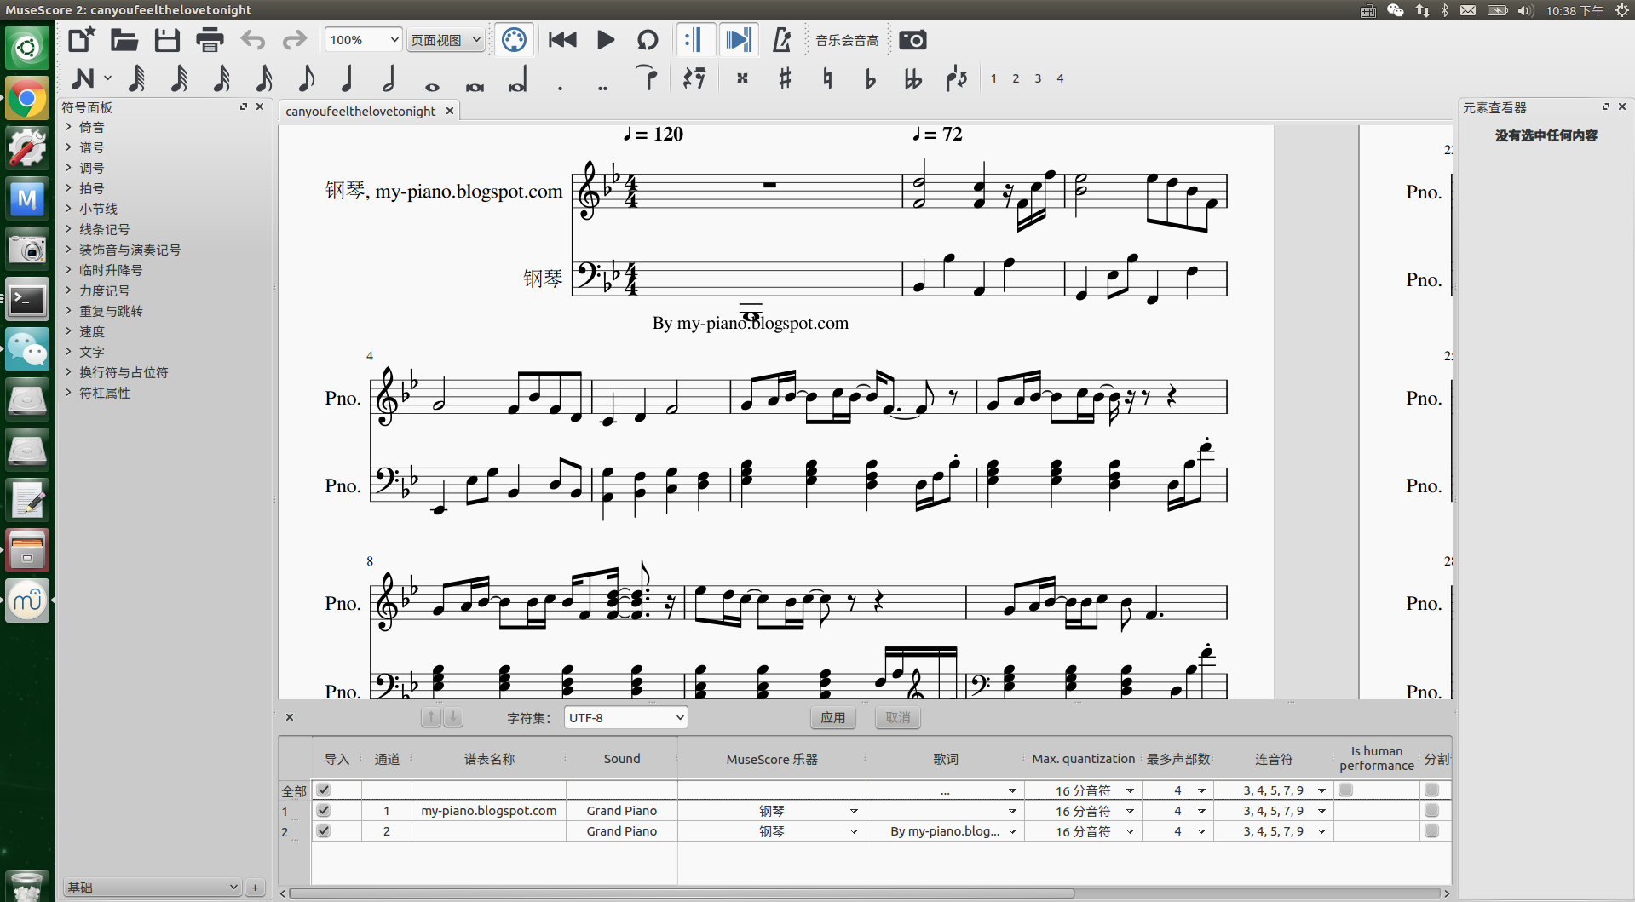Flip note stem direction

point(956,78)
